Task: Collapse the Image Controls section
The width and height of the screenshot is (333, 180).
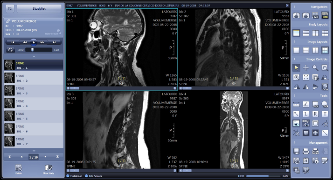Action: click(295, 59)
